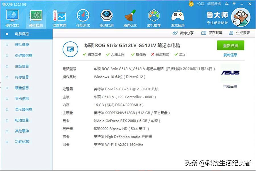Open the 清理优化 cleanup tool
The height and width of the screenshot is (171, 256).
tap(130, 17)
